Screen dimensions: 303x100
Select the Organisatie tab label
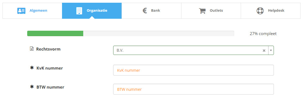97,11
